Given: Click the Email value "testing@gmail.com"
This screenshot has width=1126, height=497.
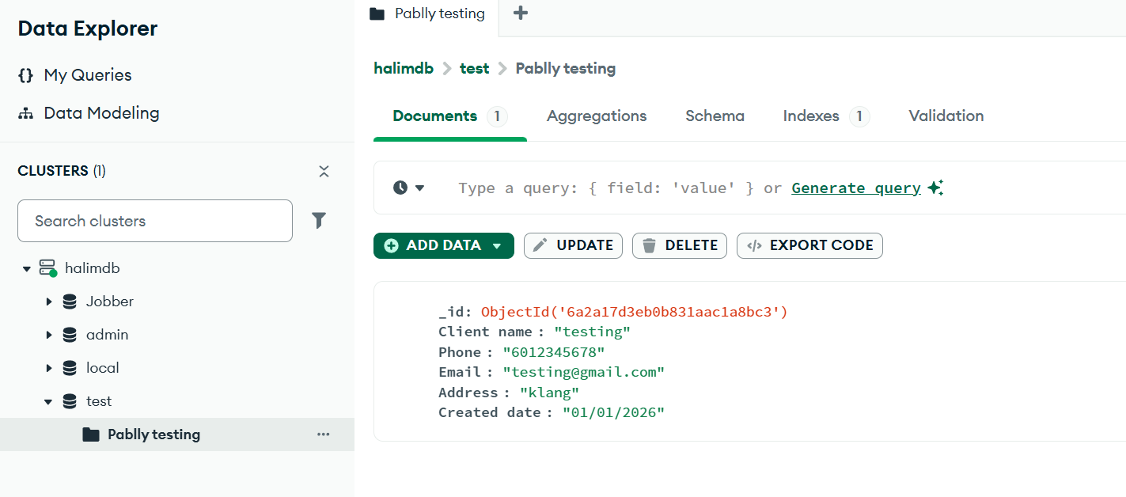Looking at the screenshot, I should pyautogui.click(x=584, y=372).
